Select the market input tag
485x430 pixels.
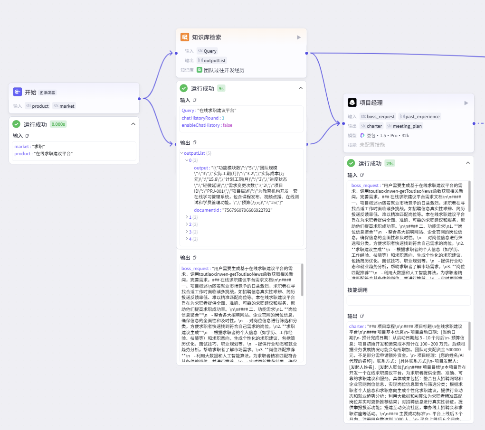64,106
